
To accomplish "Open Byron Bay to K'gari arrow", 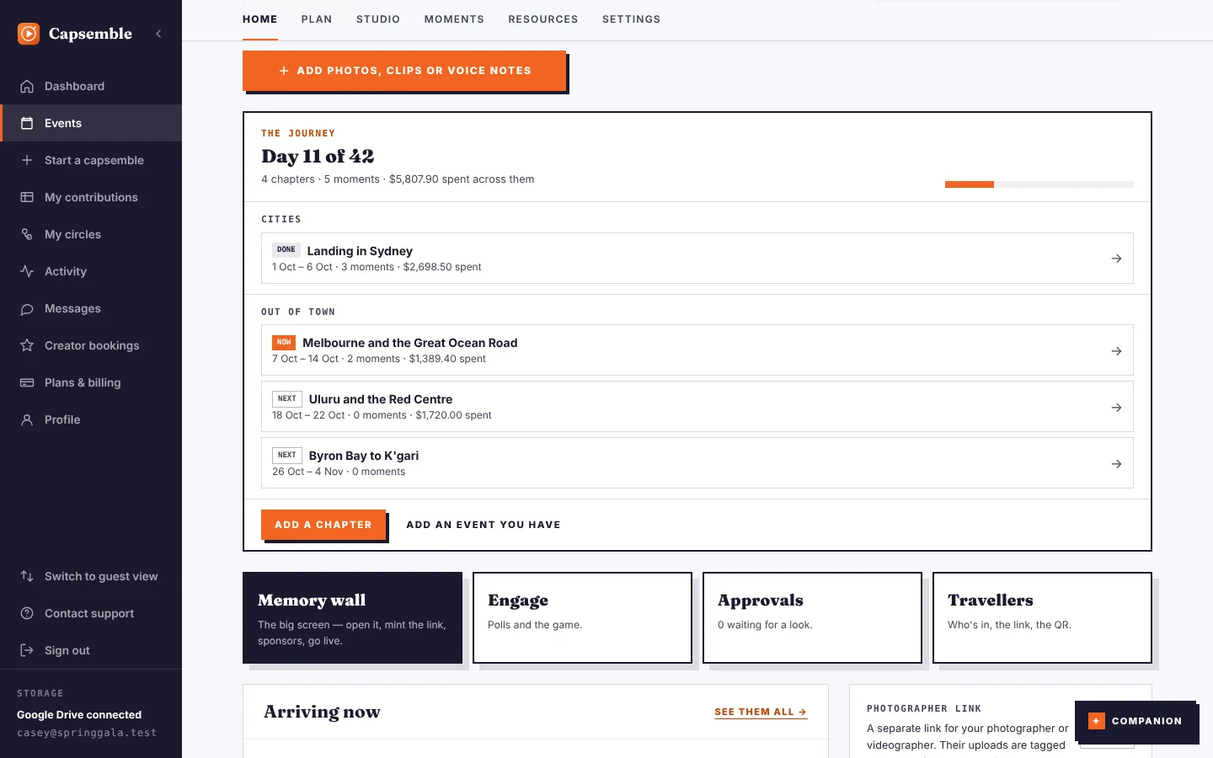I will point(1116,463).
